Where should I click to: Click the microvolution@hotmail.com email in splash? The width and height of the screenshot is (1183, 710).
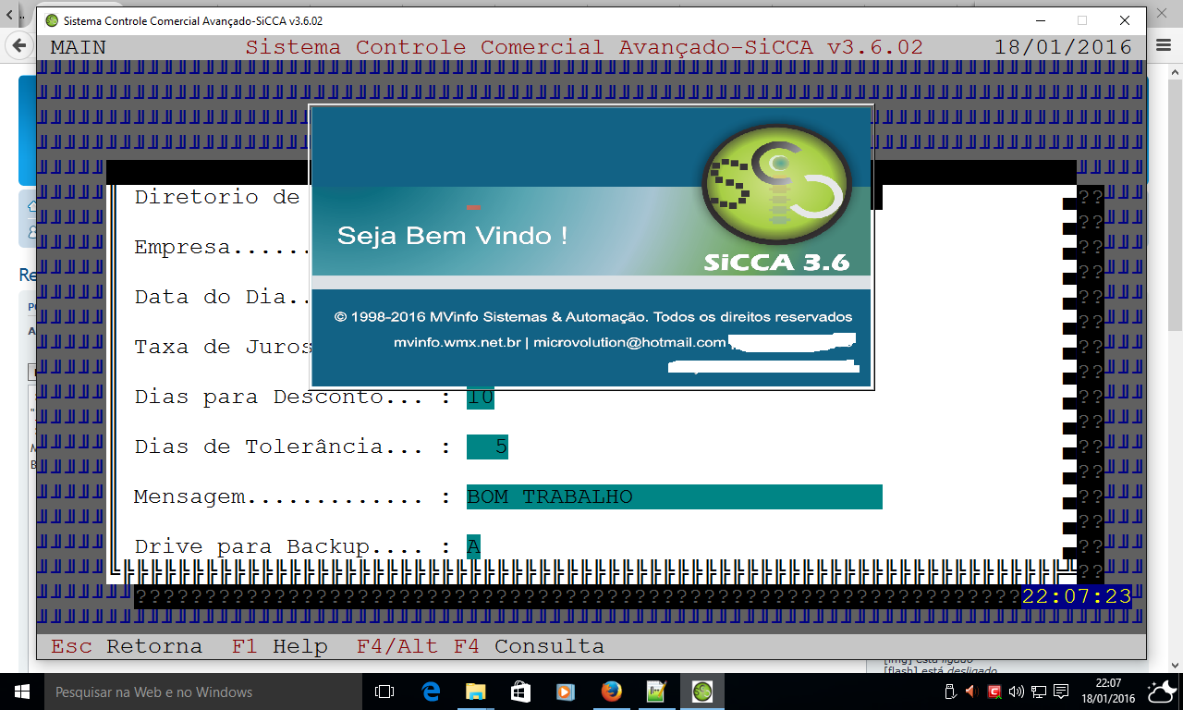[x=630, y=342]
